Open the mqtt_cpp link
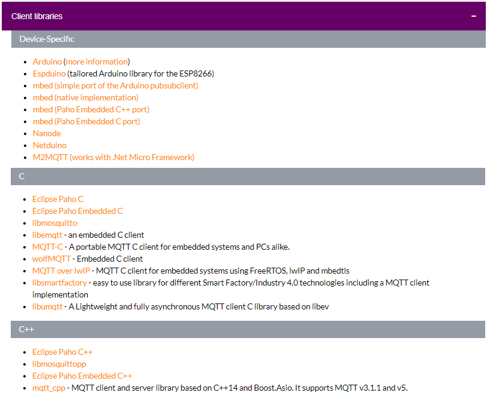This screenshot has width=487, height=402. [48, 388]
